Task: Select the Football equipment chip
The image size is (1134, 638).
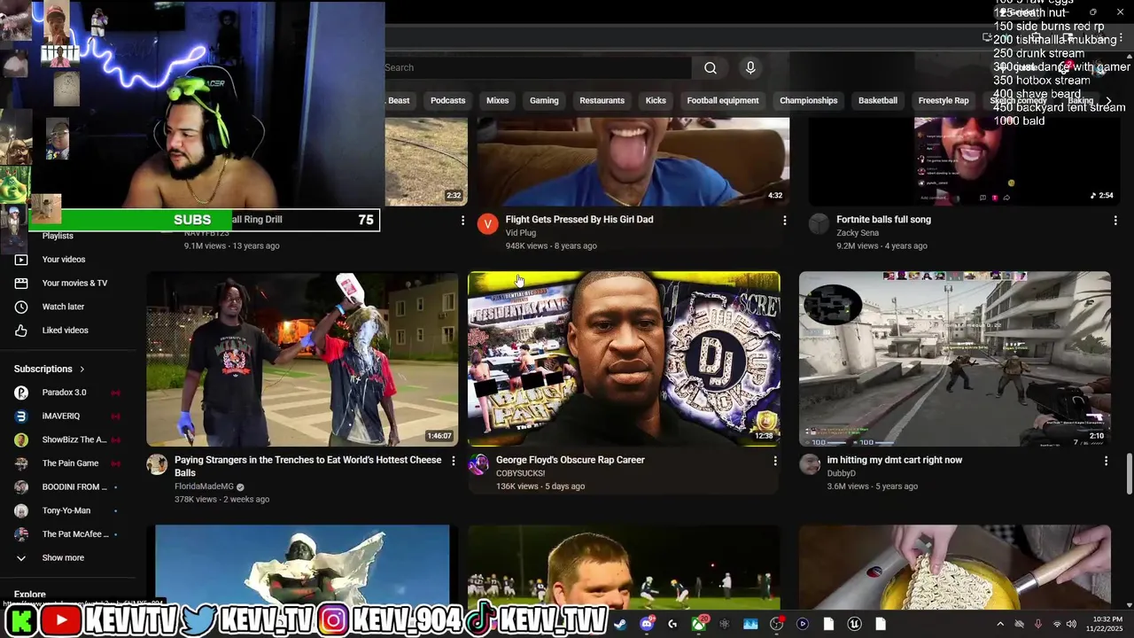Action: (723, 101)
